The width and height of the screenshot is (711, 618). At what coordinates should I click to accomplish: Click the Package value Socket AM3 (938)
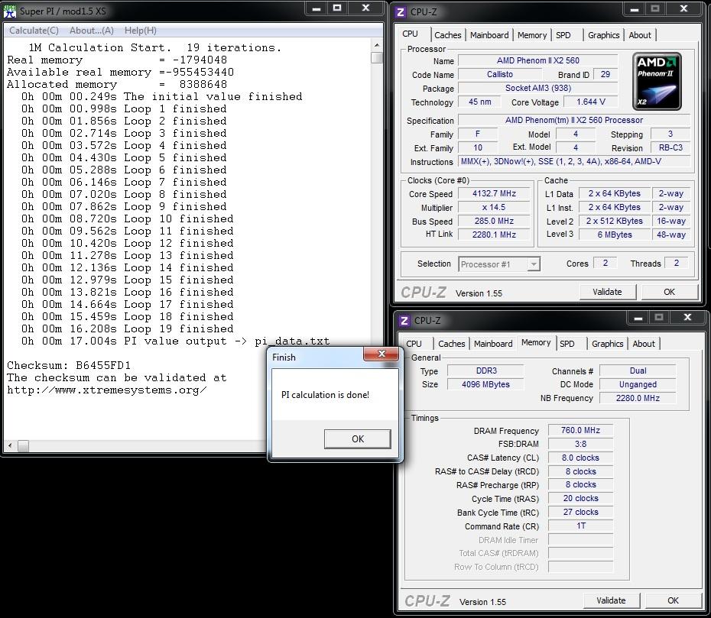537,88
